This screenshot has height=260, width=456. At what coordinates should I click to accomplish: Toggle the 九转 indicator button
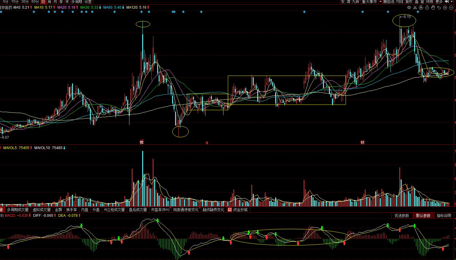(x=356, y=2)
